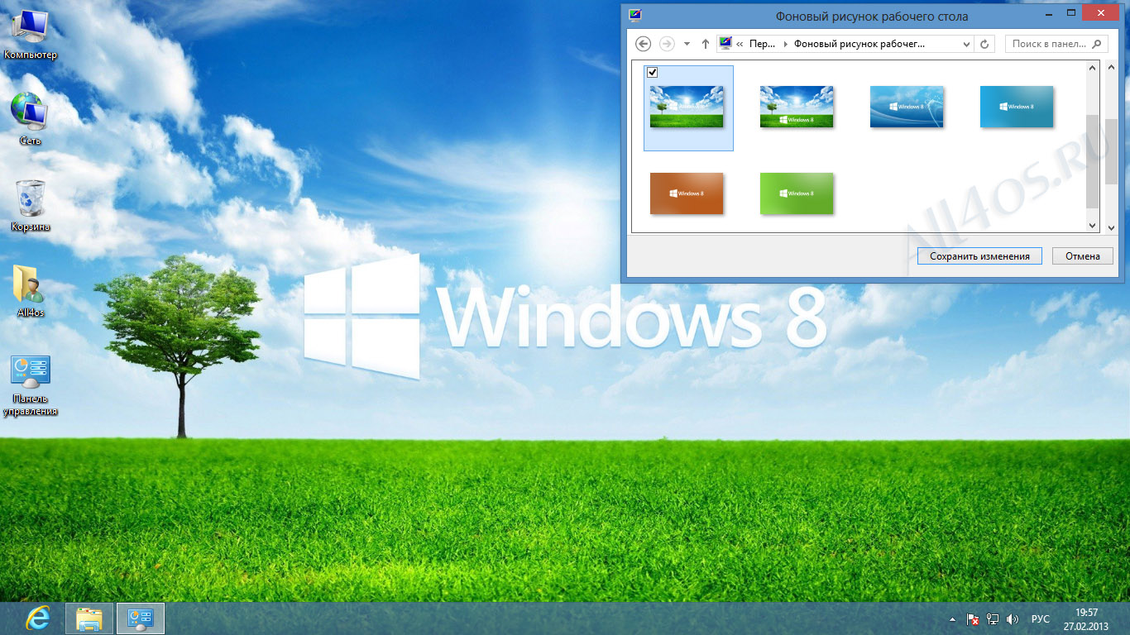Viewport: 1130px width, 635px height.
Task: Activate the Control Panel taskbar button
Action: pos(141,618)
